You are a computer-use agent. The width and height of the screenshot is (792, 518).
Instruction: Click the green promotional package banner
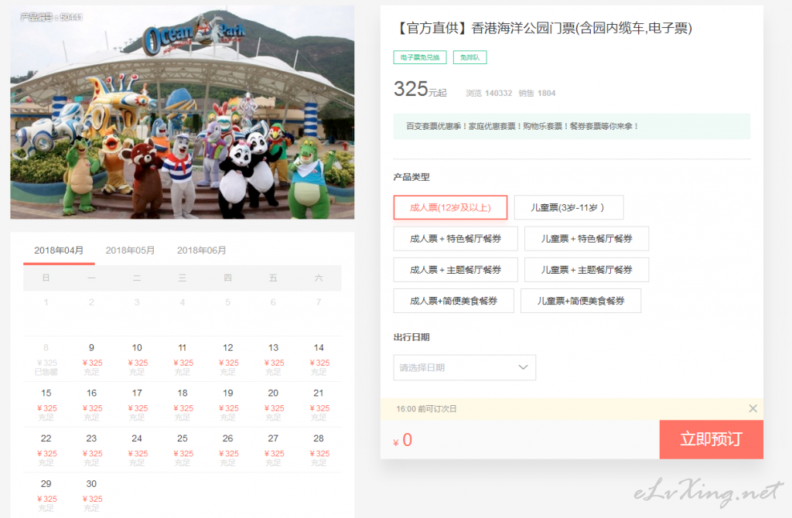coord(572,126)
